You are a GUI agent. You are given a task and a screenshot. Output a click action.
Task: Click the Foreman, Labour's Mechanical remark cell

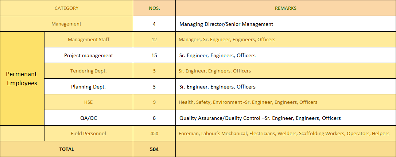pyautogui.click(x=284, y=134)
